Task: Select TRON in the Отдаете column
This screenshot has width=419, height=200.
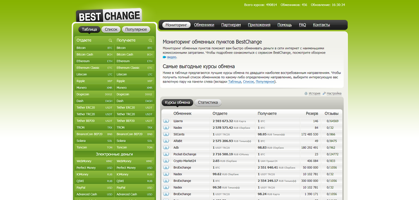Action: (x=94, y=128)
